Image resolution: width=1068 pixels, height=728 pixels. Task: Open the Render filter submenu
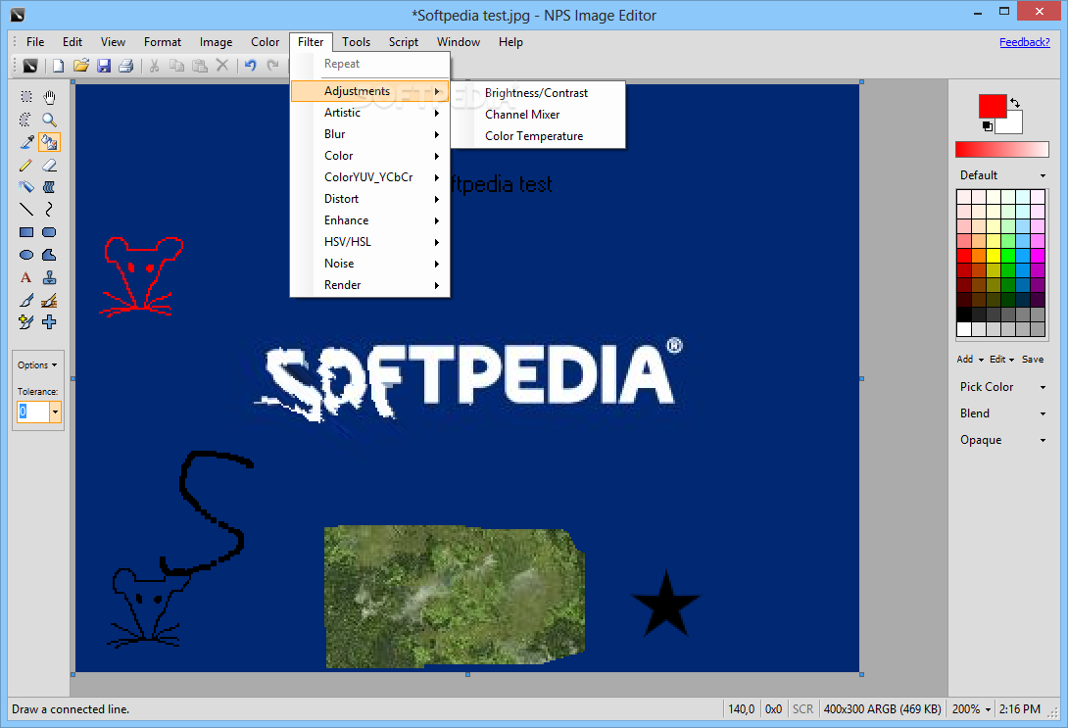click(369, 285)
